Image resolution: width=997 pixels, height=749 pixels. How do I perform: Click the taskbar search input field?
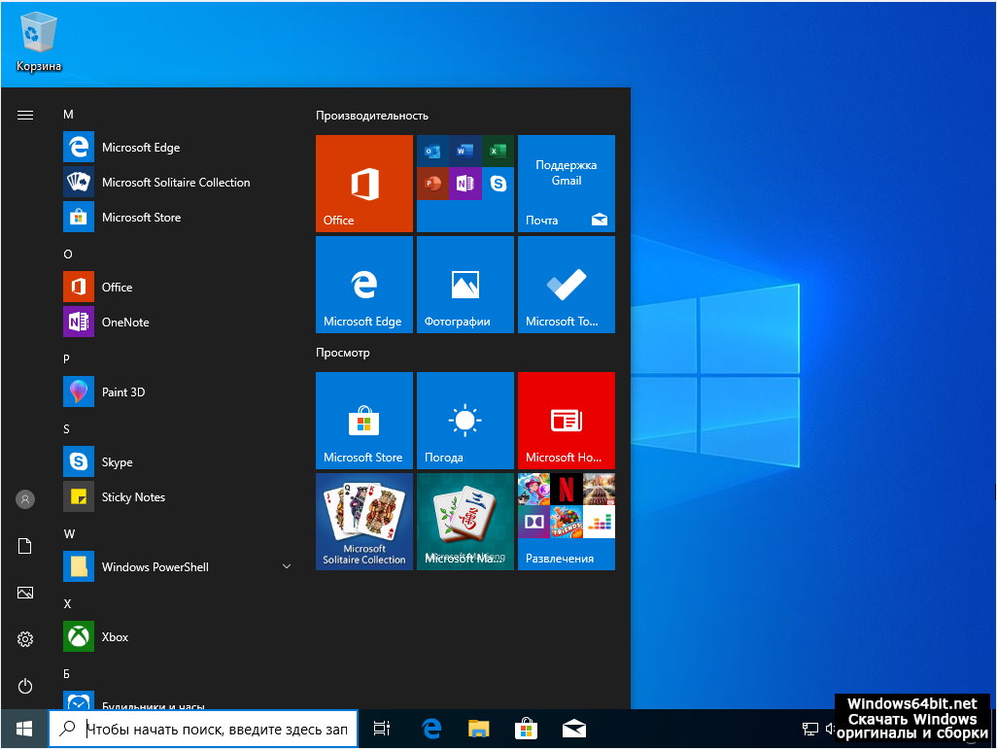[214, 729]
